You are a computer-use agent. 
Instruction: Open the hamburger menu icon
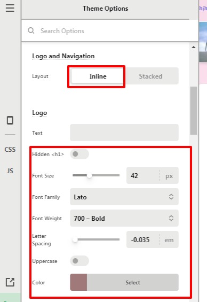click(10, 8)
